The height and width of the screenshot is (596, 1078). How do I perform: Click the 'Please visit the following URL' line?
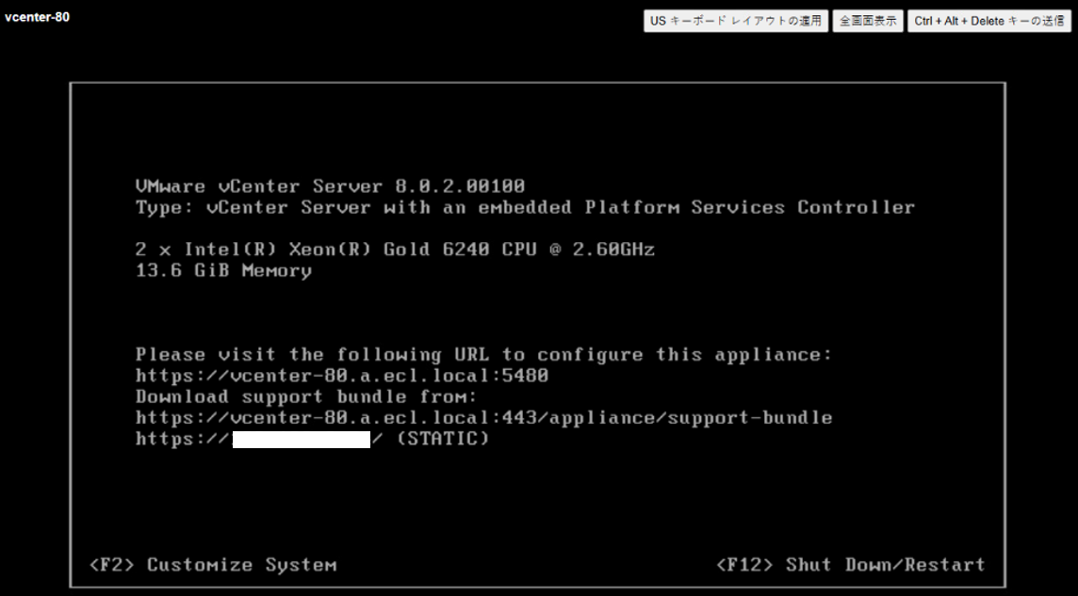pyautogui.click(x=484, y=355)
